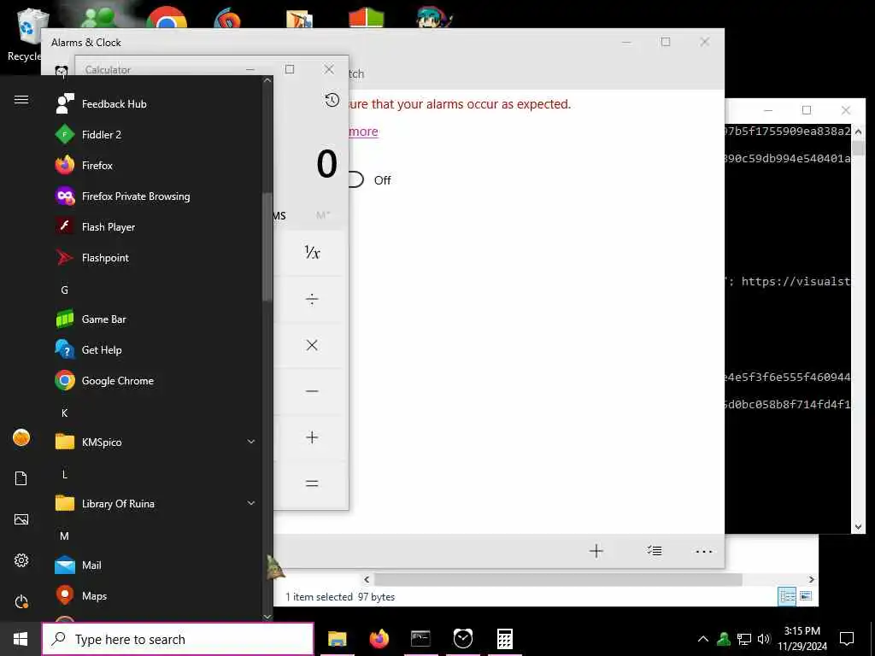The width and height of the screenshot is (875, 656).
Task: Click File Explorer horizontal scroll right arrow
Action: 812,580
